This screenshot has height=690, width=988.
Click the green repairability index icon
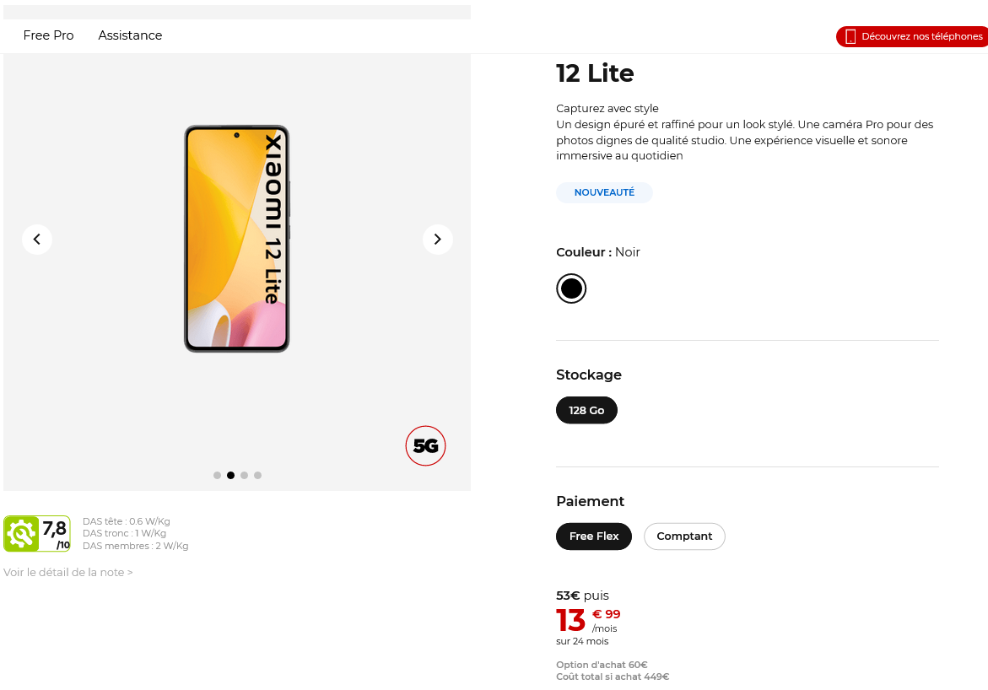[x=21, y=534]
